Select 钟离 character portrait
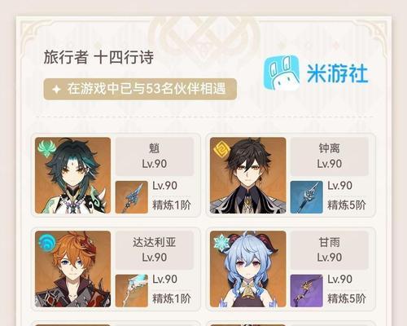407x326 pixels. pos(248,175)
